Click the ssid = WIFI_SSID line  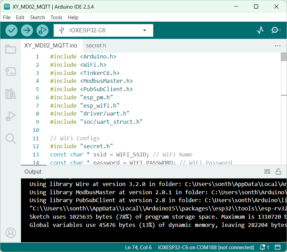coord(121,155)
